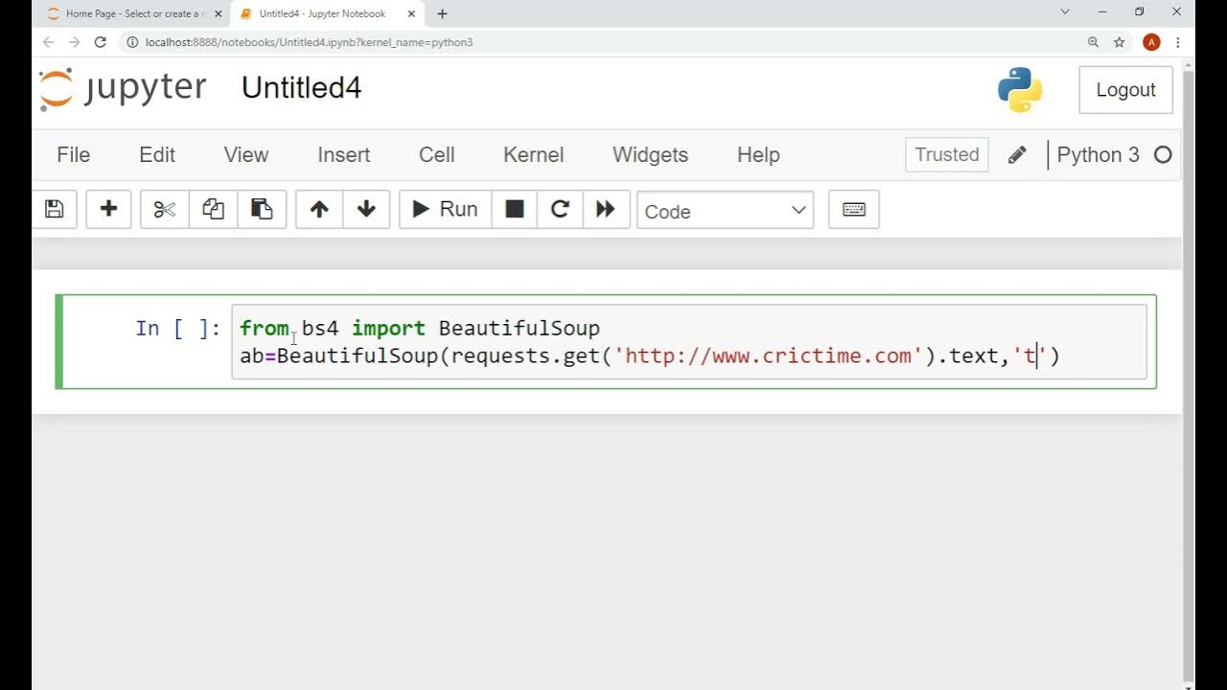Go back in browser history
The height and width of the screenshot is (690, 1227).
click(49, 42)
